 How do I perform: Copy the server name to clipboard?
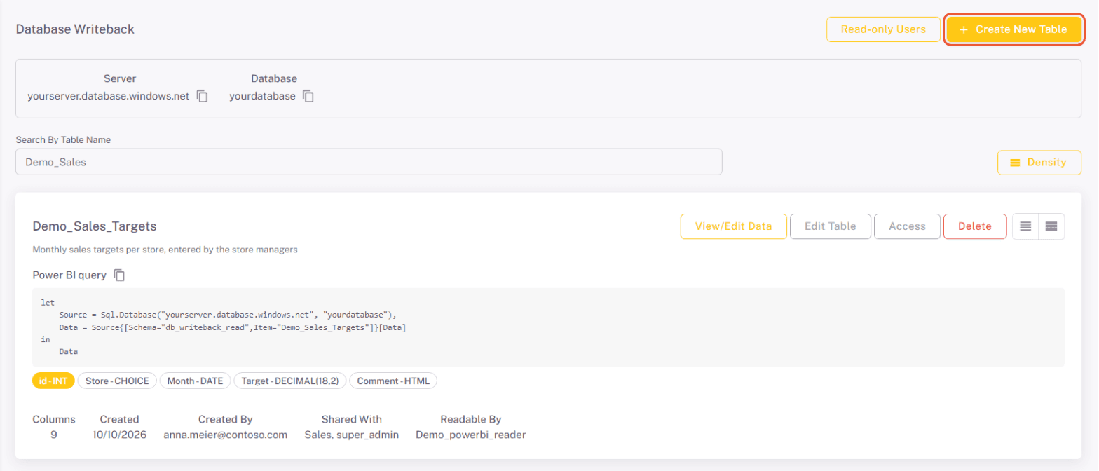(x=202, y=96)
